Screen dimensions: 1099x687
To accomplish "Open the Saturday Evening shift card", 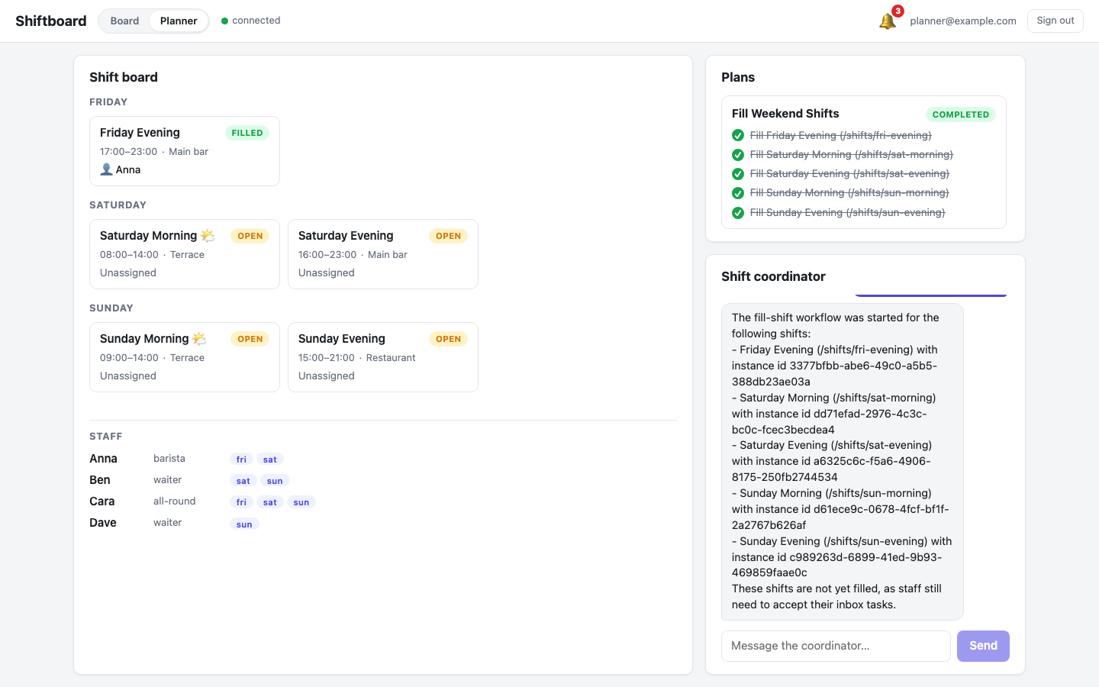I will pos(383,254).
